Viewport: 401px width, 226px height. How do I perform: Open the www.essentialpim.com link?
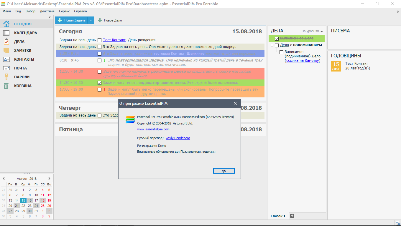(x=153, y=129)
